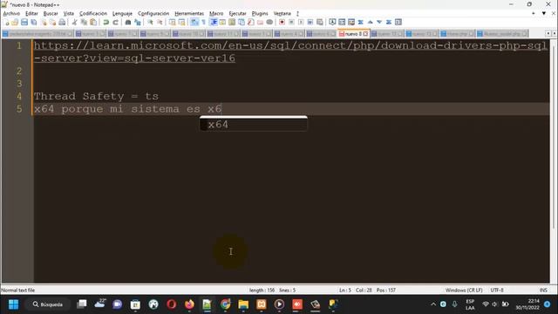Click the Play macro toolbar icon
Viewport: 558px width, 314px height.
[x=301, y=23]
